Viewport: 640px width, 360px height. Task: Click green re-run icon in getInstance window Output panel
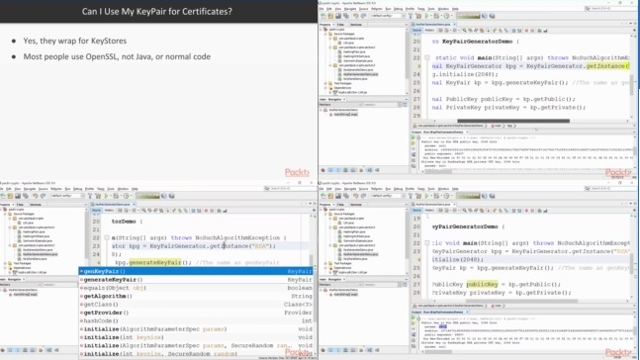click(x=413, y=137)
